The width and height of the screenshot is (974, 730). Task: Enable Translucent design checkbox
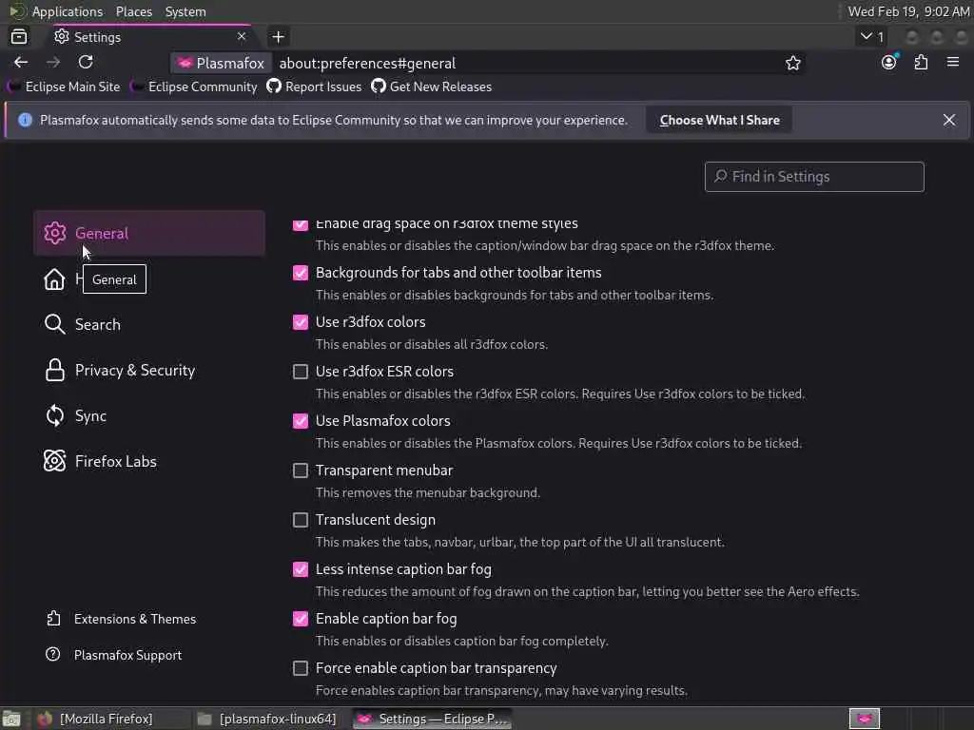(300, 520)
